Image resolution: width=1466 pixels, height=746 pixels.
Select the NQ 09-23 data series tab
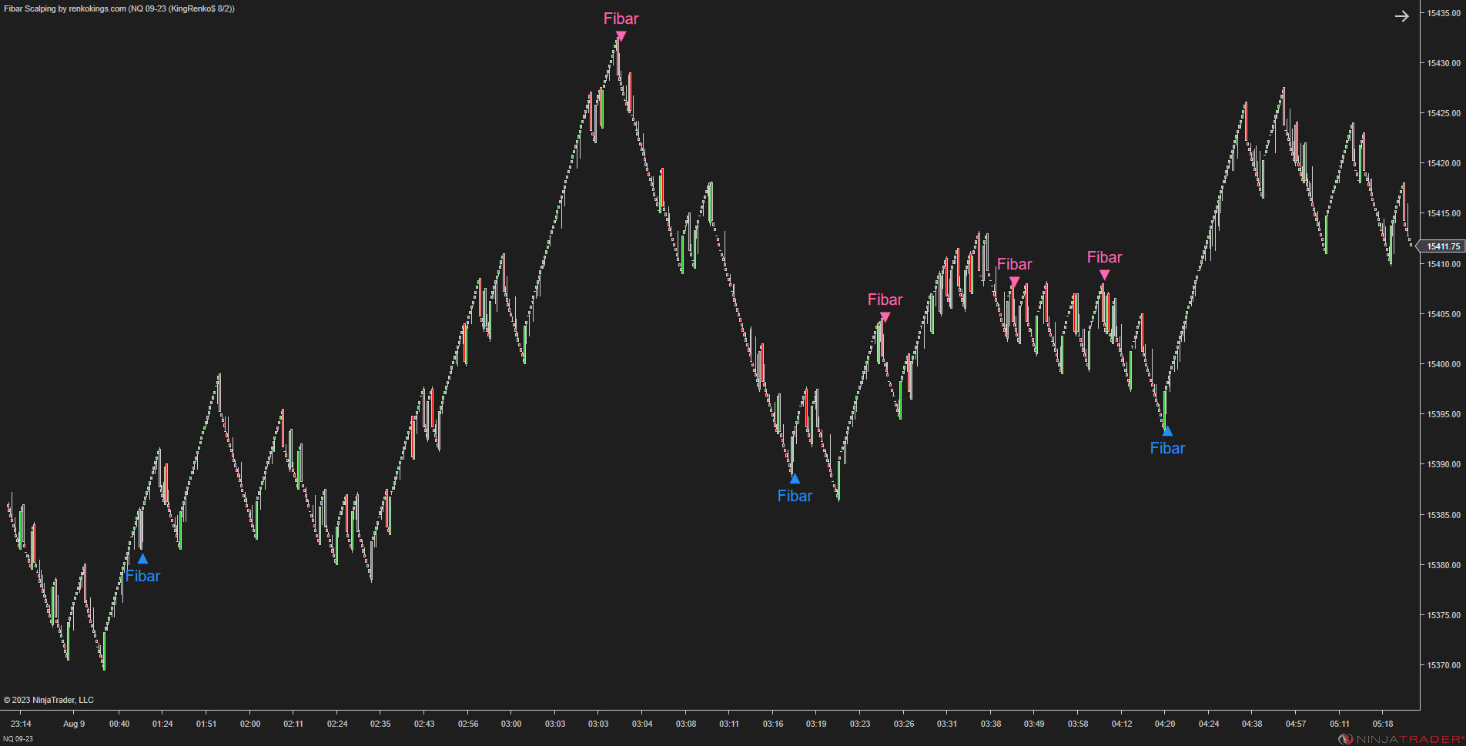[18, 737]
